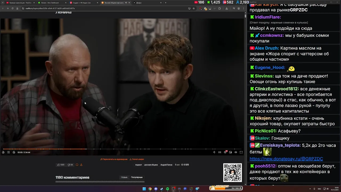Open the player chapters list icon
The height and width of the screenshot is (192, 341).
[220, 152]
